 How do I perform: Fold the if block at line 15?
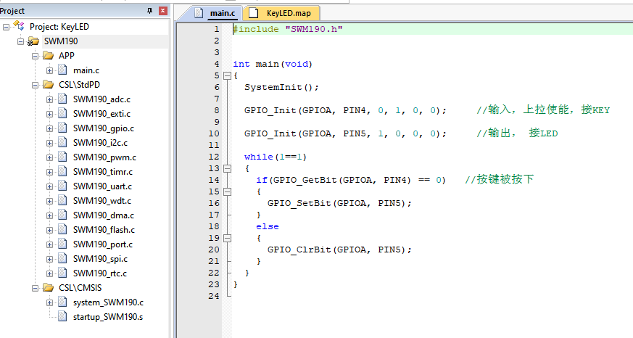227,191
